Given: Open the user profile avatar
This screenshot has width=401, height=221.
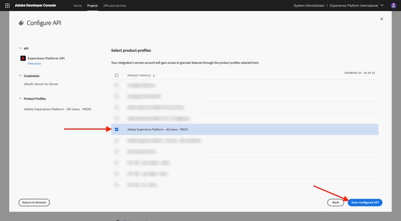Looking at the screenshot, I should pos(394,5).
